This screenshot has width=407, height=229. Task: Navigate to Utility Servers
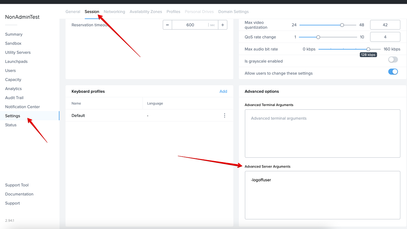[x=18, y=52]
